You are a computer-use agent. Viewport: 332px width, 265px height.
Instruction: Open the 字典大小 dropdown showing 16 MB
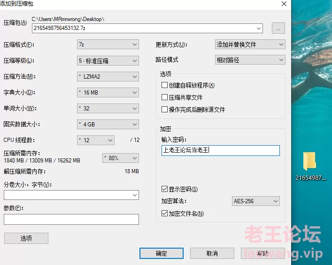pos(108,93)
